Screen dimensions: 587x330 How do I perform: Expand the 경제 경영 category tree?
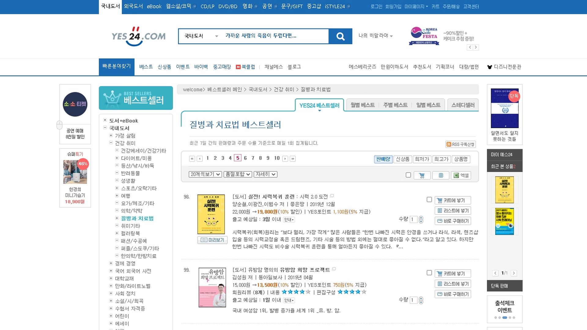click(111, 263)
